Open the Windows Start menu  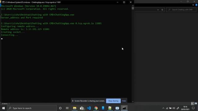pos(3,108)
